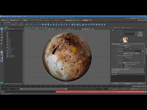Activate the Rotate tool in the toolbox
The height and width of the screenshot is (110, 147).
[x=2, y=40]
